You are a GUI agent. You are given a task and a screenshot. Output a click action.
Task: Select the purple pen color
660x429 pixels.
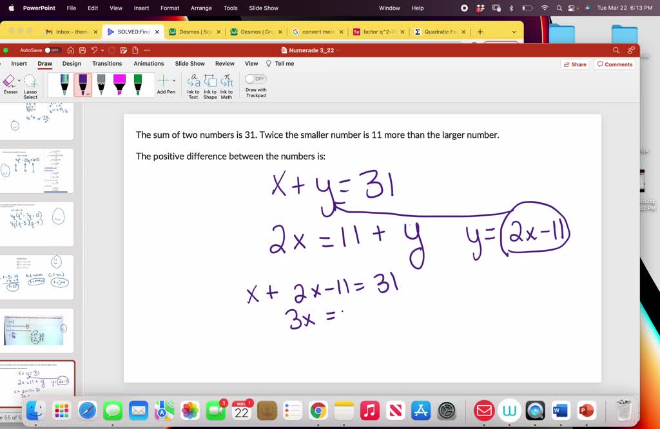82,82
